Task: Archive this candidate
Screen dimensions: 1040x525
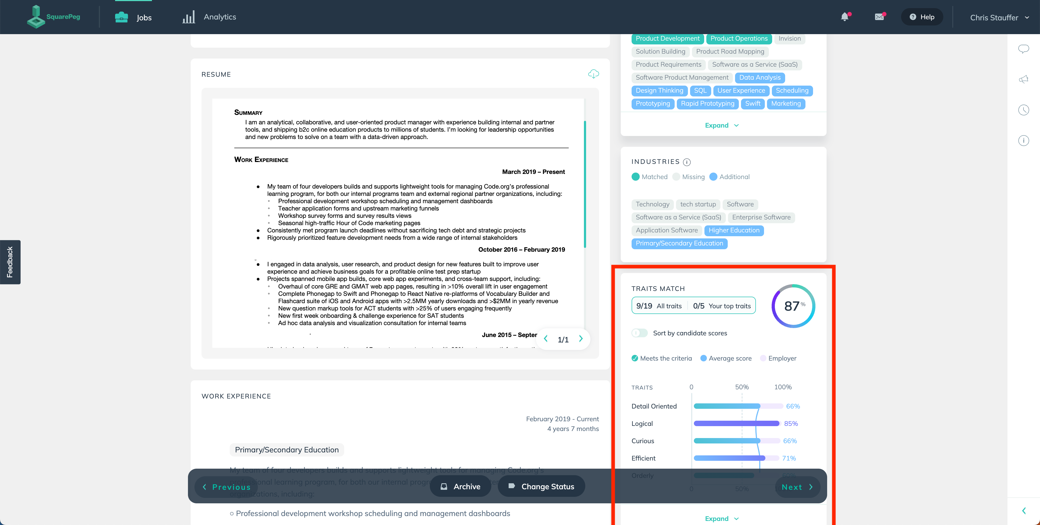Action: [x=460, y=486]
